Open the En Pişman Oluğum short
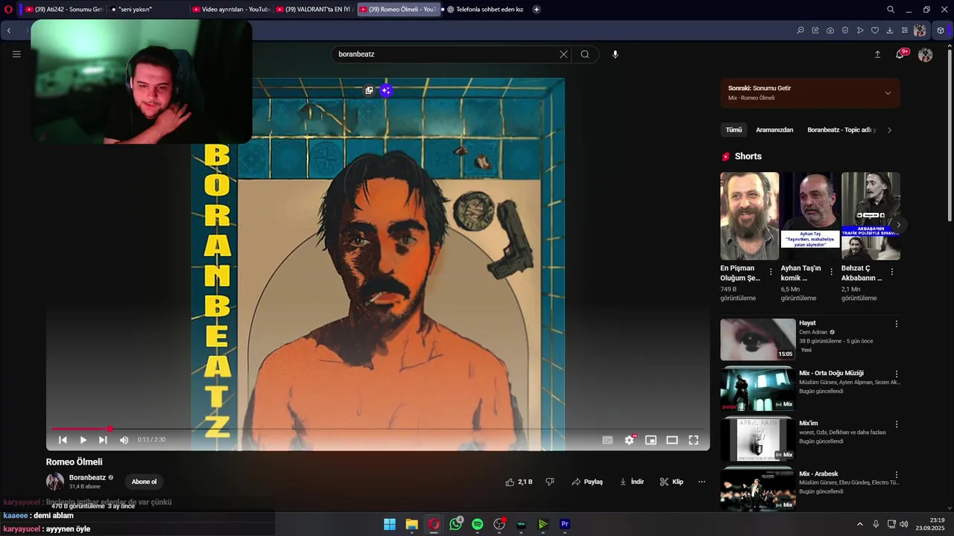 749,217
